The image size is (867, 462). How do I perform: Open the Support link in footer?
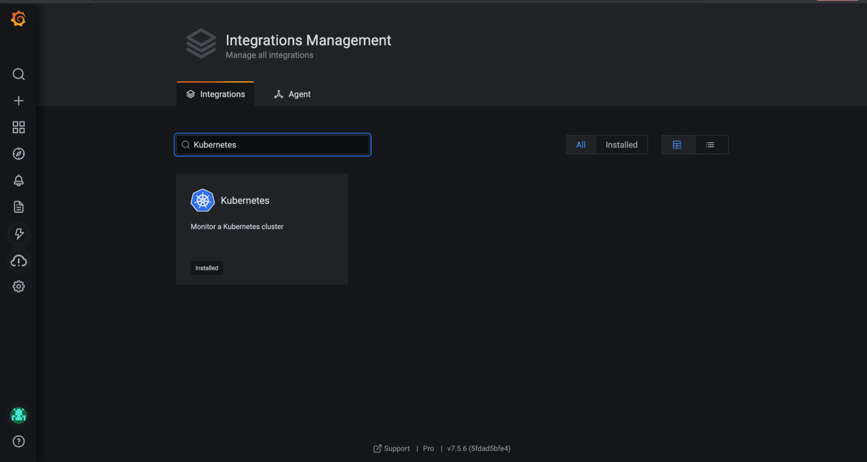click(x=392, y=449)
